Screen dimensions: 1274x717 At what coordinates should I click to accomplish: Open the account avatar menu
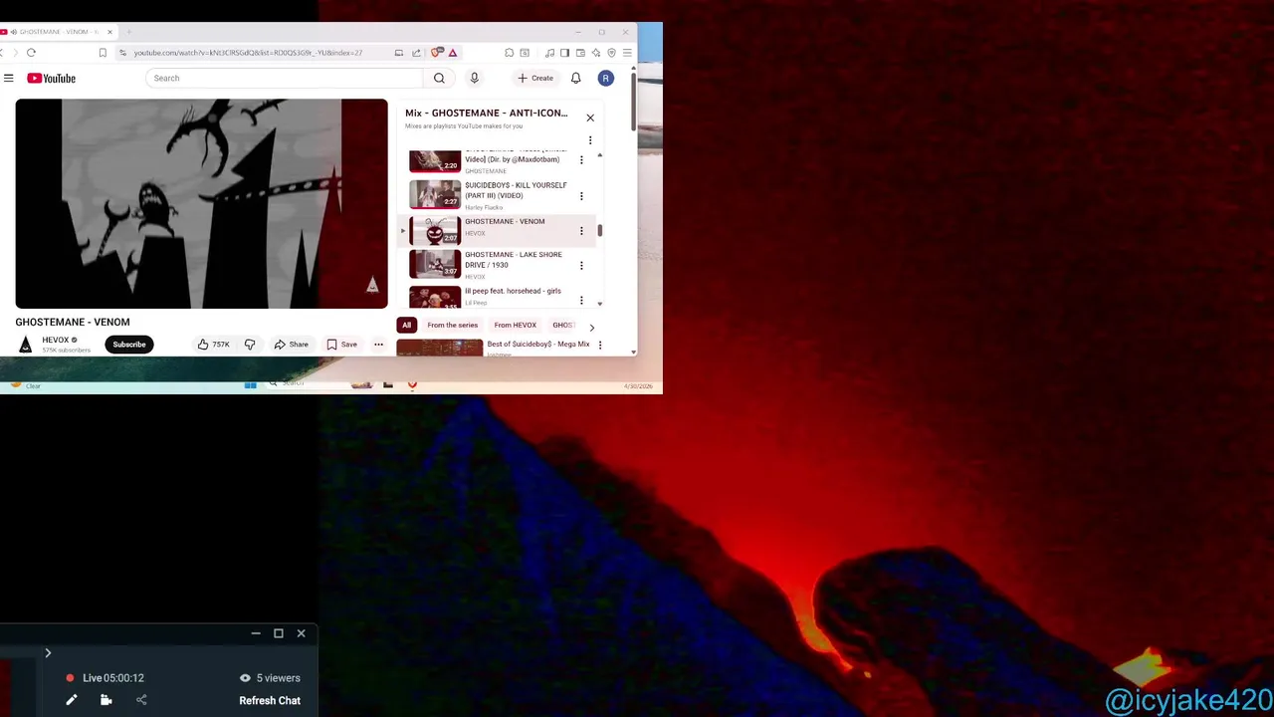605,78
